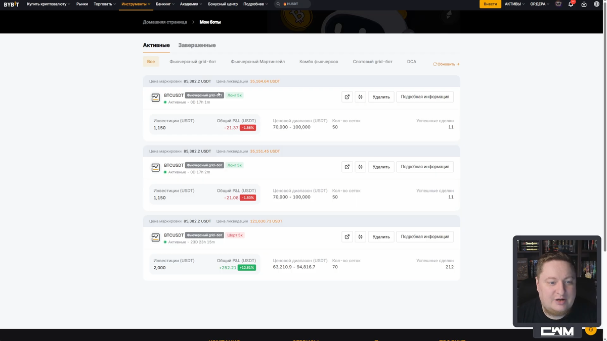
Task: Switch to Активные tab
Action: point(156,45)
